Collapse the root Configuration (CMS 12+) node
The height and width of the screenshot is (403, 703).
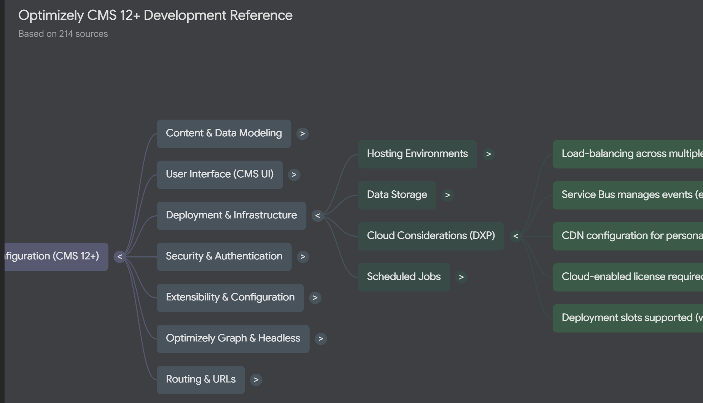[x=119, y=257]
